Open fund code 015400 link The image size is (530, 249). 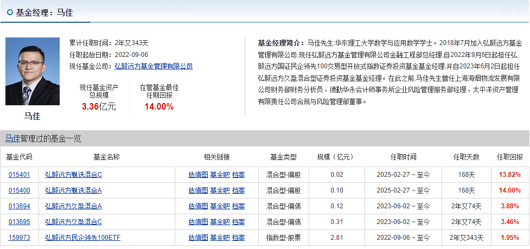pyautogui.click(x=20, y=190)
